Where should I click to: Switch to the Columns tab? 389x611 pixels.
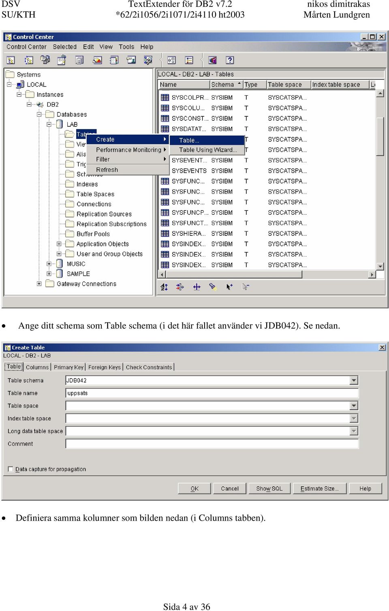coord(37,367)
